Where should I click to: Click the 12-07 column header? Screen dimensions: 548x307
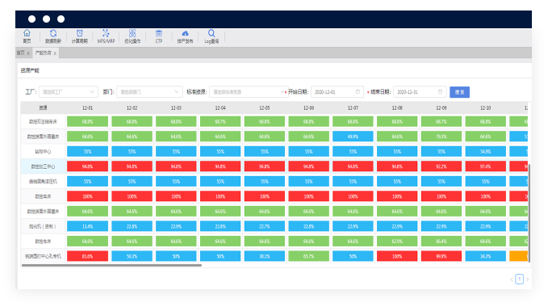(x=353, y=108)
